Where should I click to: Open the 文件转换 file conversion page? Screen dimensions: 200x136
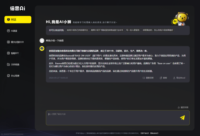tap(13, 65)
